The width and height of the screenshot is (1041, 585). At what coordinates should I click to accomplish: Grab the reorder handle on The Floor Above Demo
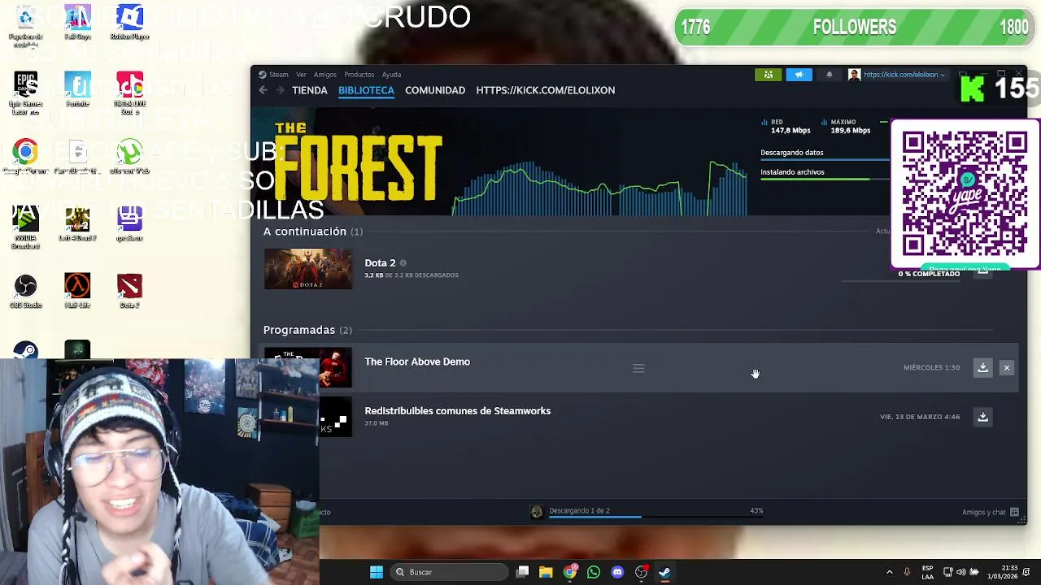(638, 368)
